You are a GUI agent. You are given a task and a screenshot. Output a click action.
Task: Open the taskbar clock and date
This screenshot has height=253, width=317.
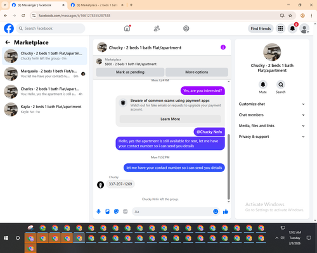click(x=295, y=238)
